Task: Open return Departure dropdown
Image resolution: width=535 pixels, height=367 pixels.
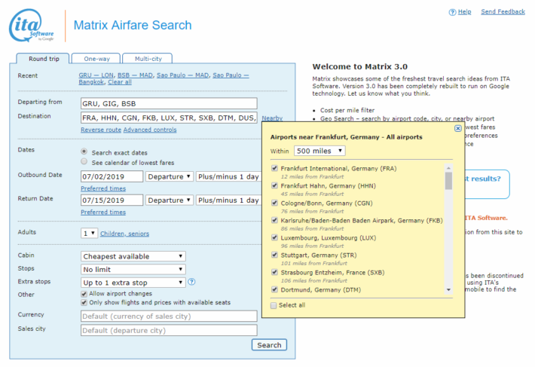Action: [170, 200]
